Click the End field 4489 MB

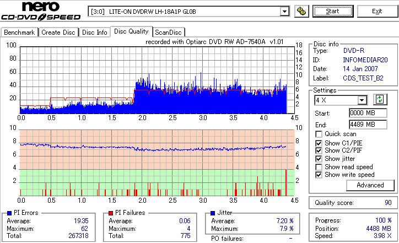pyautogui.click(x=368, y=125)
